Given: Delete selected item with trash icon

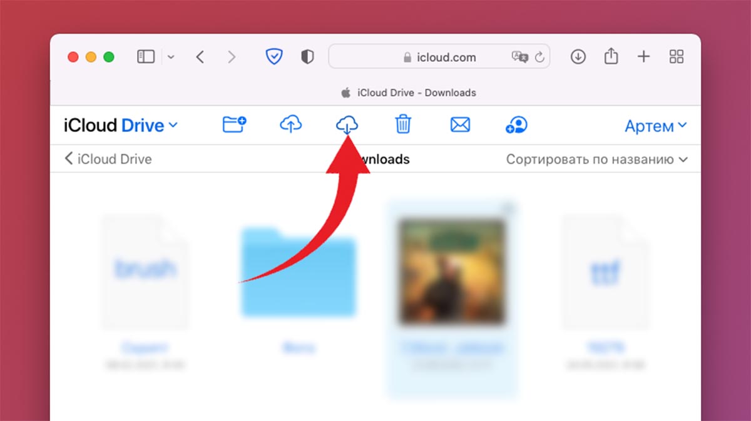Looking at the screenshot, I should pyautogui.click(x=403, y=124).
